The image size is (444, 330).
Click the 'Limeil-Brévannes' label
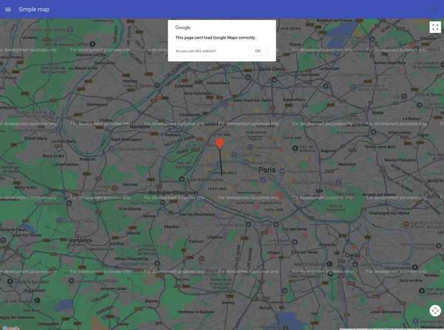click(x=385, y=312)
